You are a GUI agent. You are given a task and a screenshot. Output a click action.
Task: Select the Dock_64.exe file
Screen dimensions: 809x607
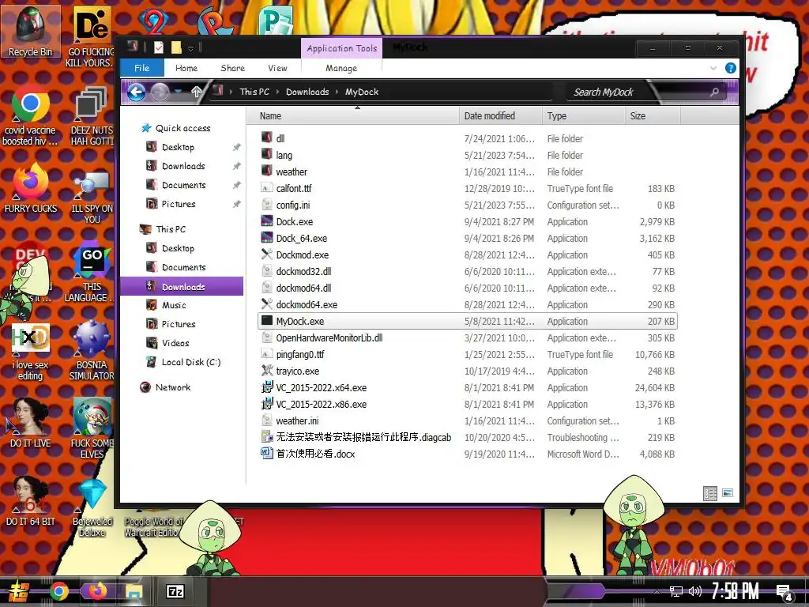467,239
